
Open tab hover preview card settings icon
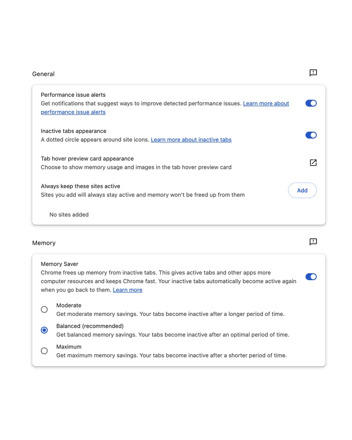pos(313,163)
